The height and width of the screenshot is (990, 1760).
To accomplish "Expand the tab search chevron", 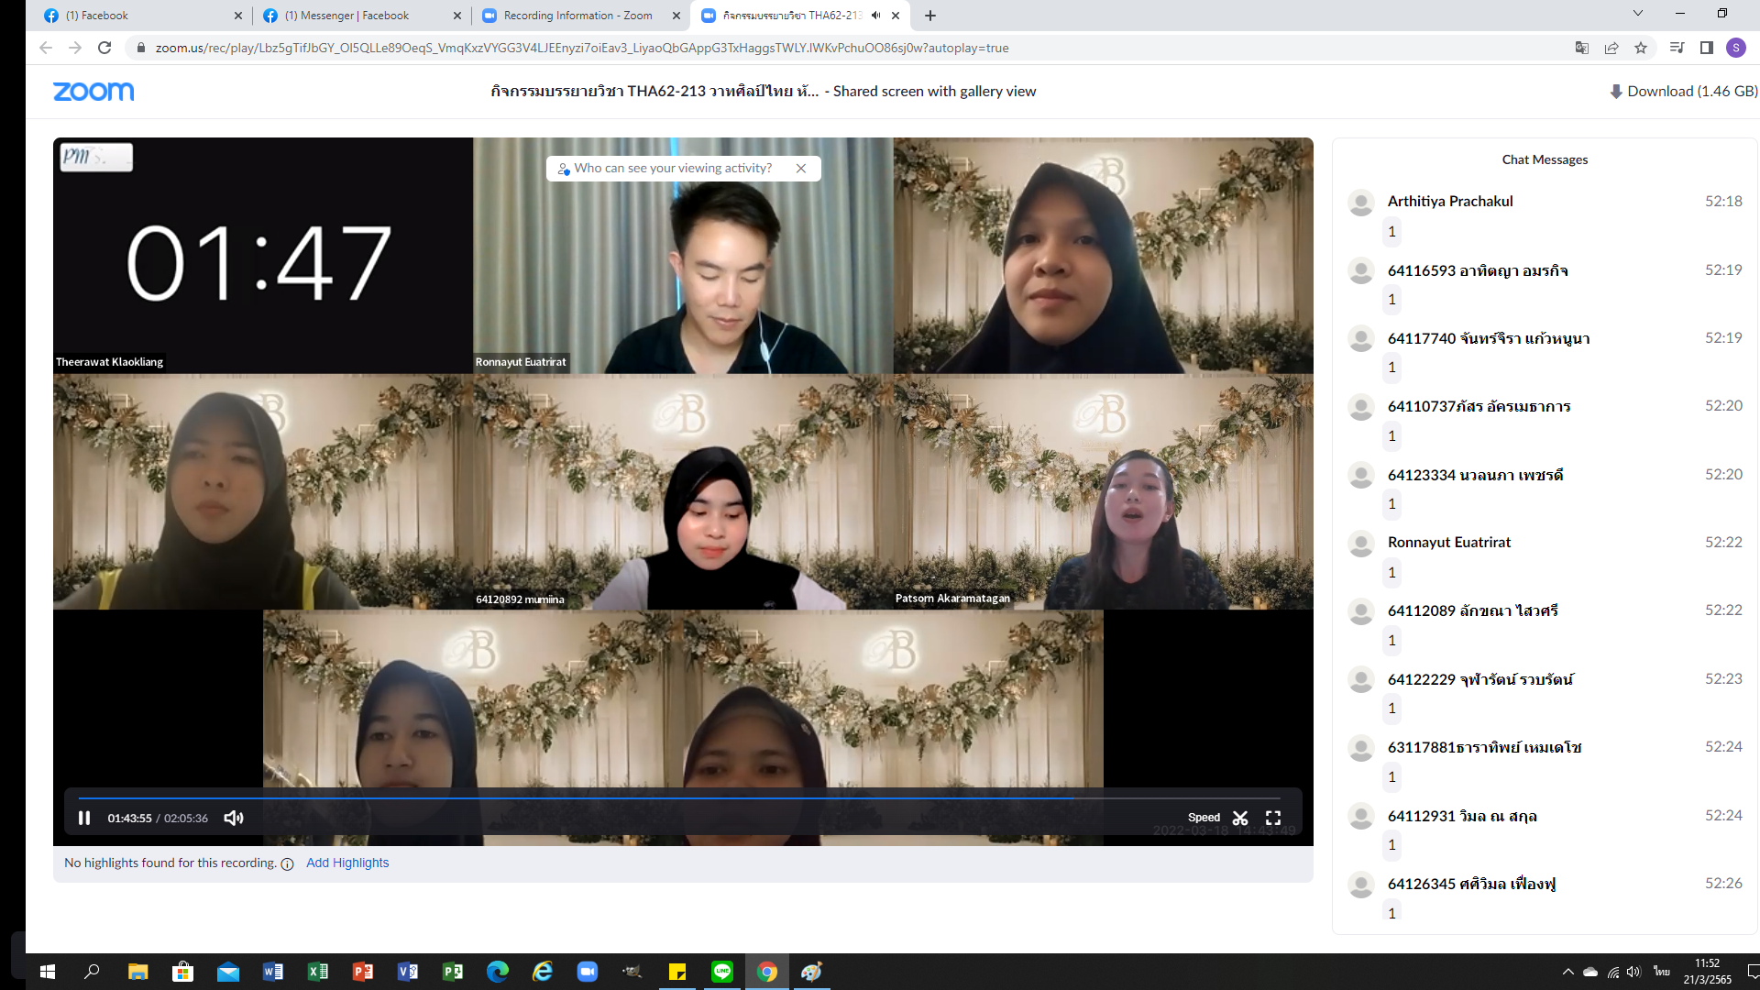I will pyautogui.click(x=1638, y=14).
